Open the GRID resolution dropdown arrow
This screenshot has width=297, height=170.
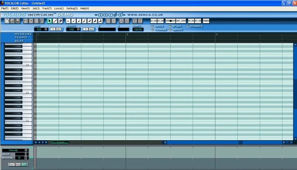pyautogui.click(x=46, y=29)
